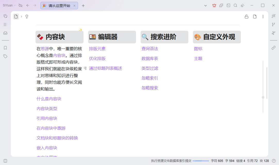Image resolution: width=279 pixels, height=165 pixels.
Task: Open the 忽略索引 link
Action: pos(150,78)
